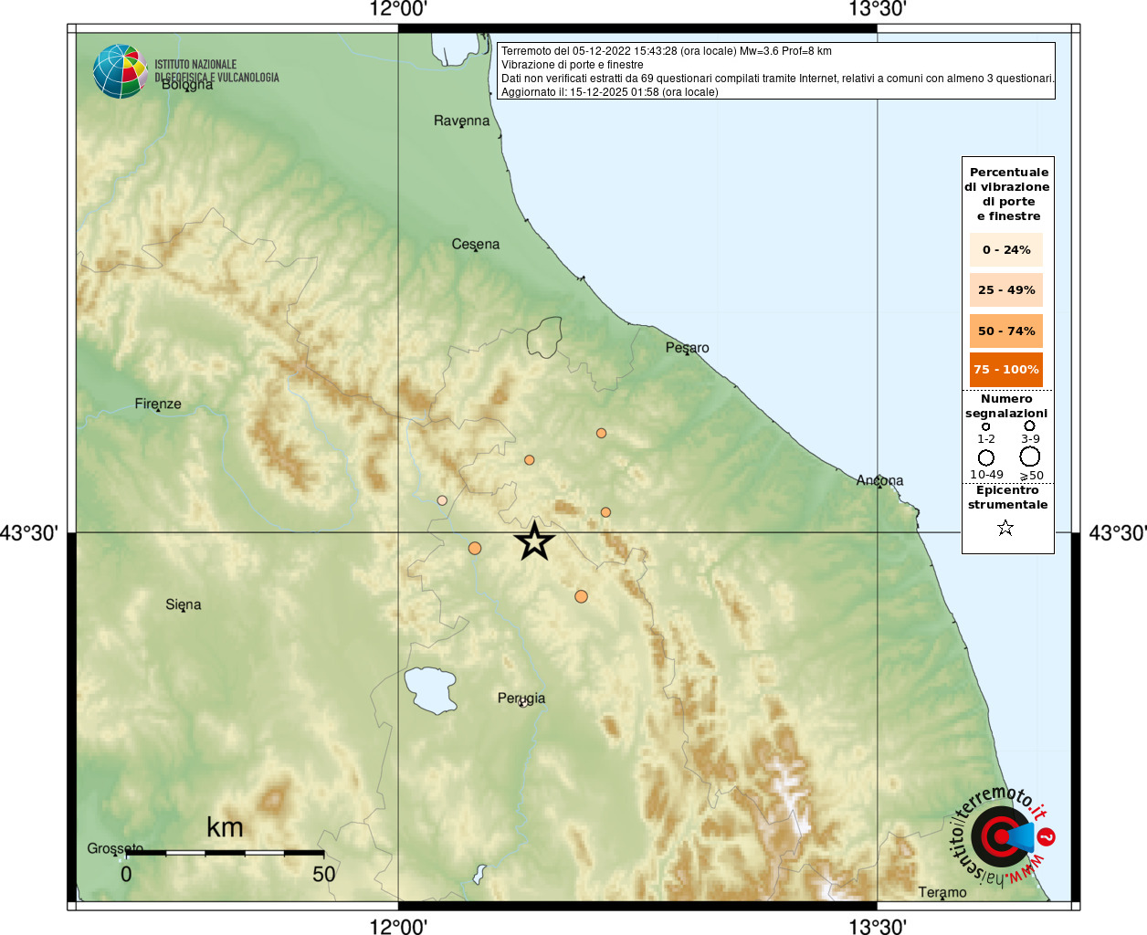Click the top 13°30' longitude label
Viewport: 1147px width, 935px height.
(877, 10)
